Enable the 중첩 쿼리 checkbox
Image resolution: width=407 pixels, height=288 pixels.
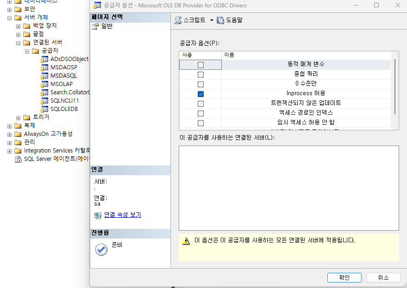pos(200,74)
